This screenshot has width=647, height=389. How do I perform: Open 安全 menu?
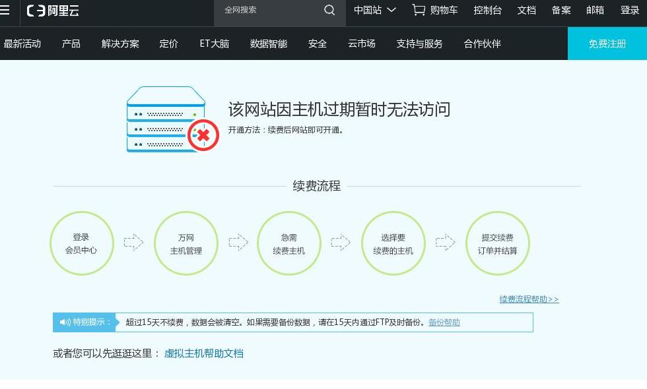(318, 44)
